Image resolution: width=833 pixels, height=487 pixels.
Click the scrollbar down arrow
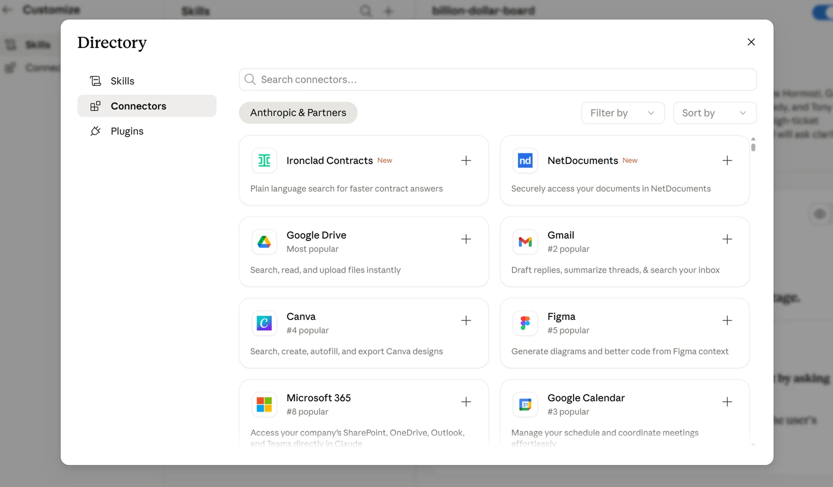(x=753, y=445)
